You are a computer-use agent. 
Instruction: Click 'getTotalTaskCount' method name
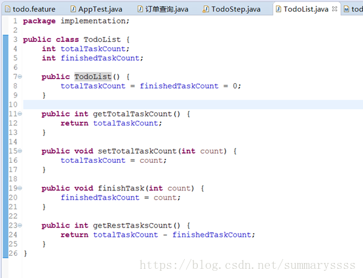coord(132,114)
